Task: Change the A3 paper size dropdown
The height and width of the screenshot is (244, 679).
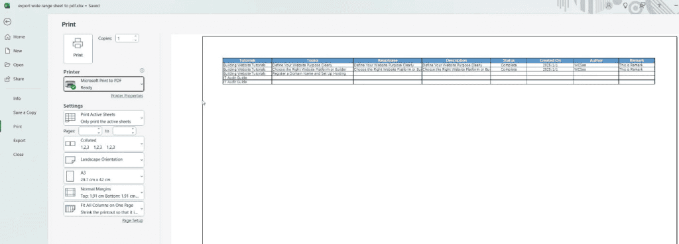Action: pos(104,176)
